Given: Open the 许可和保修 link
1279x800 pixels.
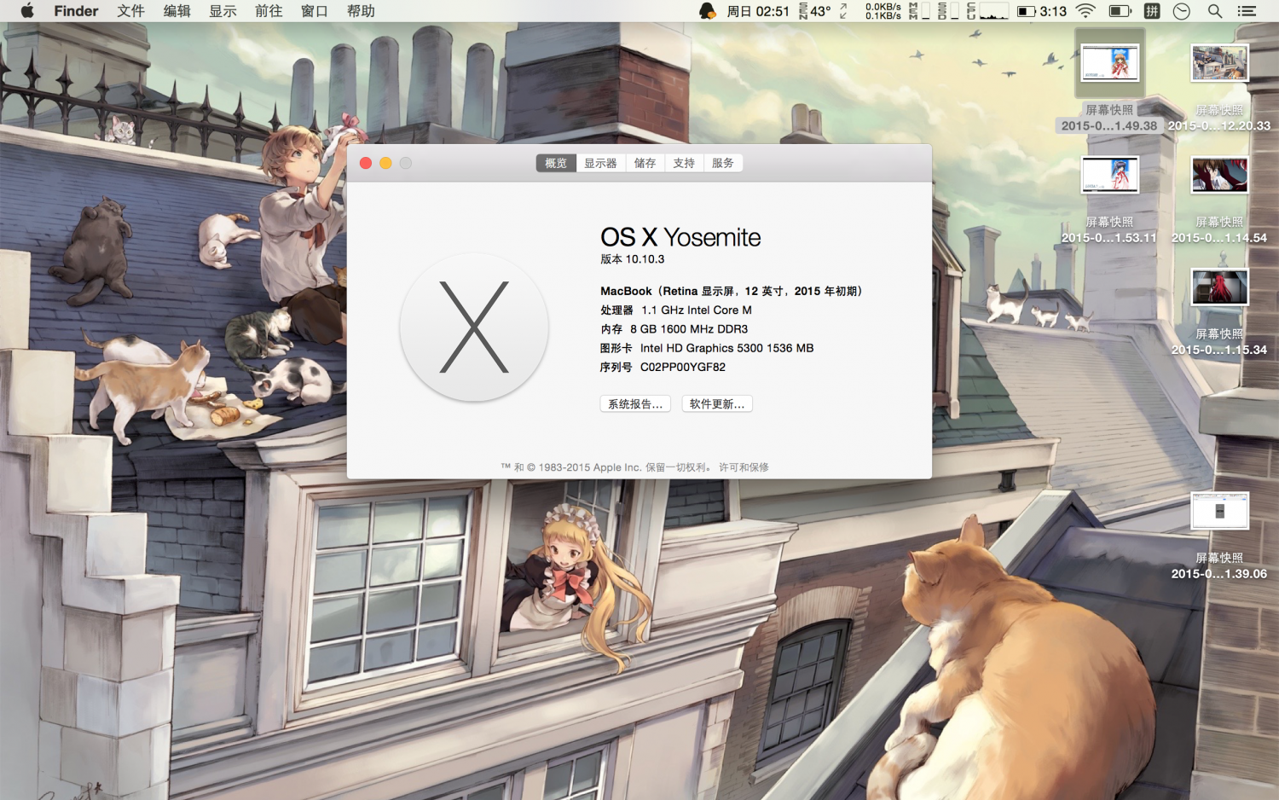Looking at the screenshot, I should (744, 467).
